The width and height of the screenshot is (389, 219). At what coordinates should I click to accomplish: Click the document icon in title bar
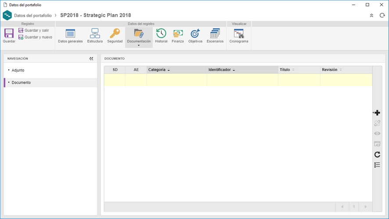coord(5,5)
